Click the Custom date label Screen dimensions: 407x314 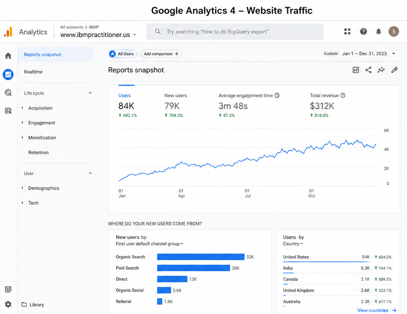click(331, 54)
